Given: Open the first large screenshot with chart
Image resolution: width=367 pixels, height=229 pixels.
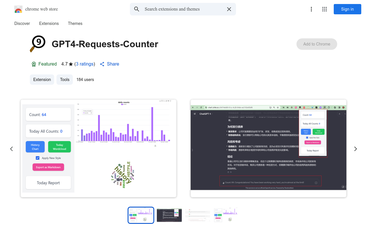Looking at the screenshot, I should (99, 148).
